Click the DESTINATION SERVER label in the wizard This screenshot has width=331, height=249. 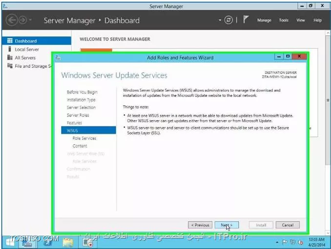pyautogui.click(x=281, y=72)
